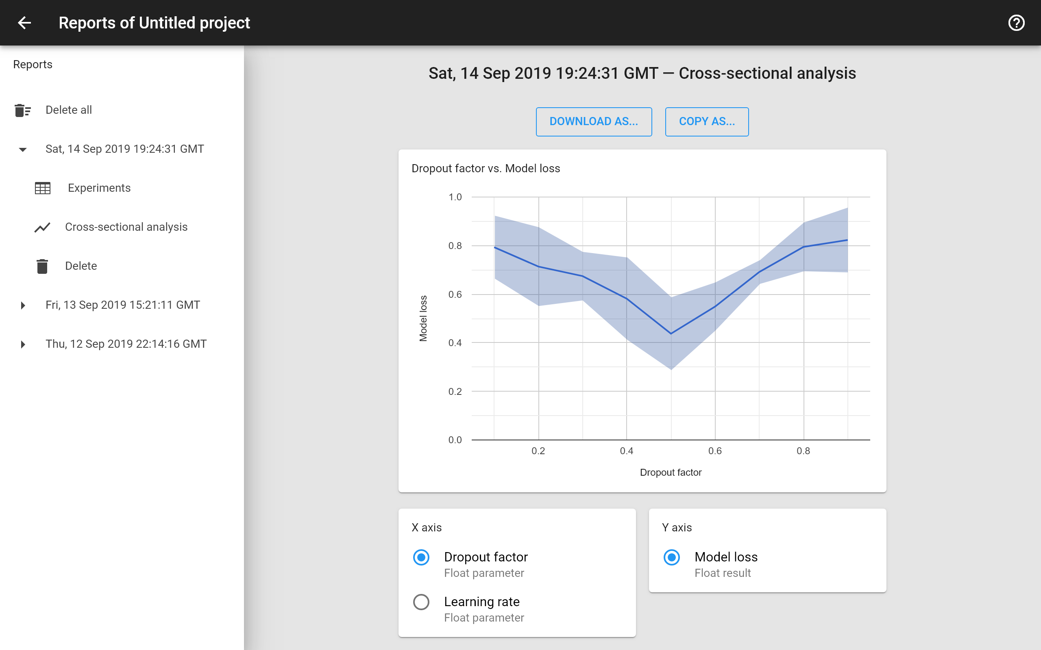Click the DOWNLOAD AS... button

594,121
